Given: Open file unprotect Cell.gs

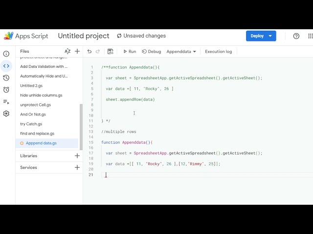Looking at the screenshot, I should point(36,105).
